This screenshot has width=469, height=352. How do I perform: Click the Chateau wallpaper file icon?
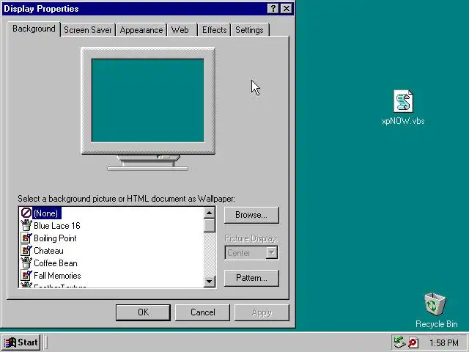click(26, 251)
